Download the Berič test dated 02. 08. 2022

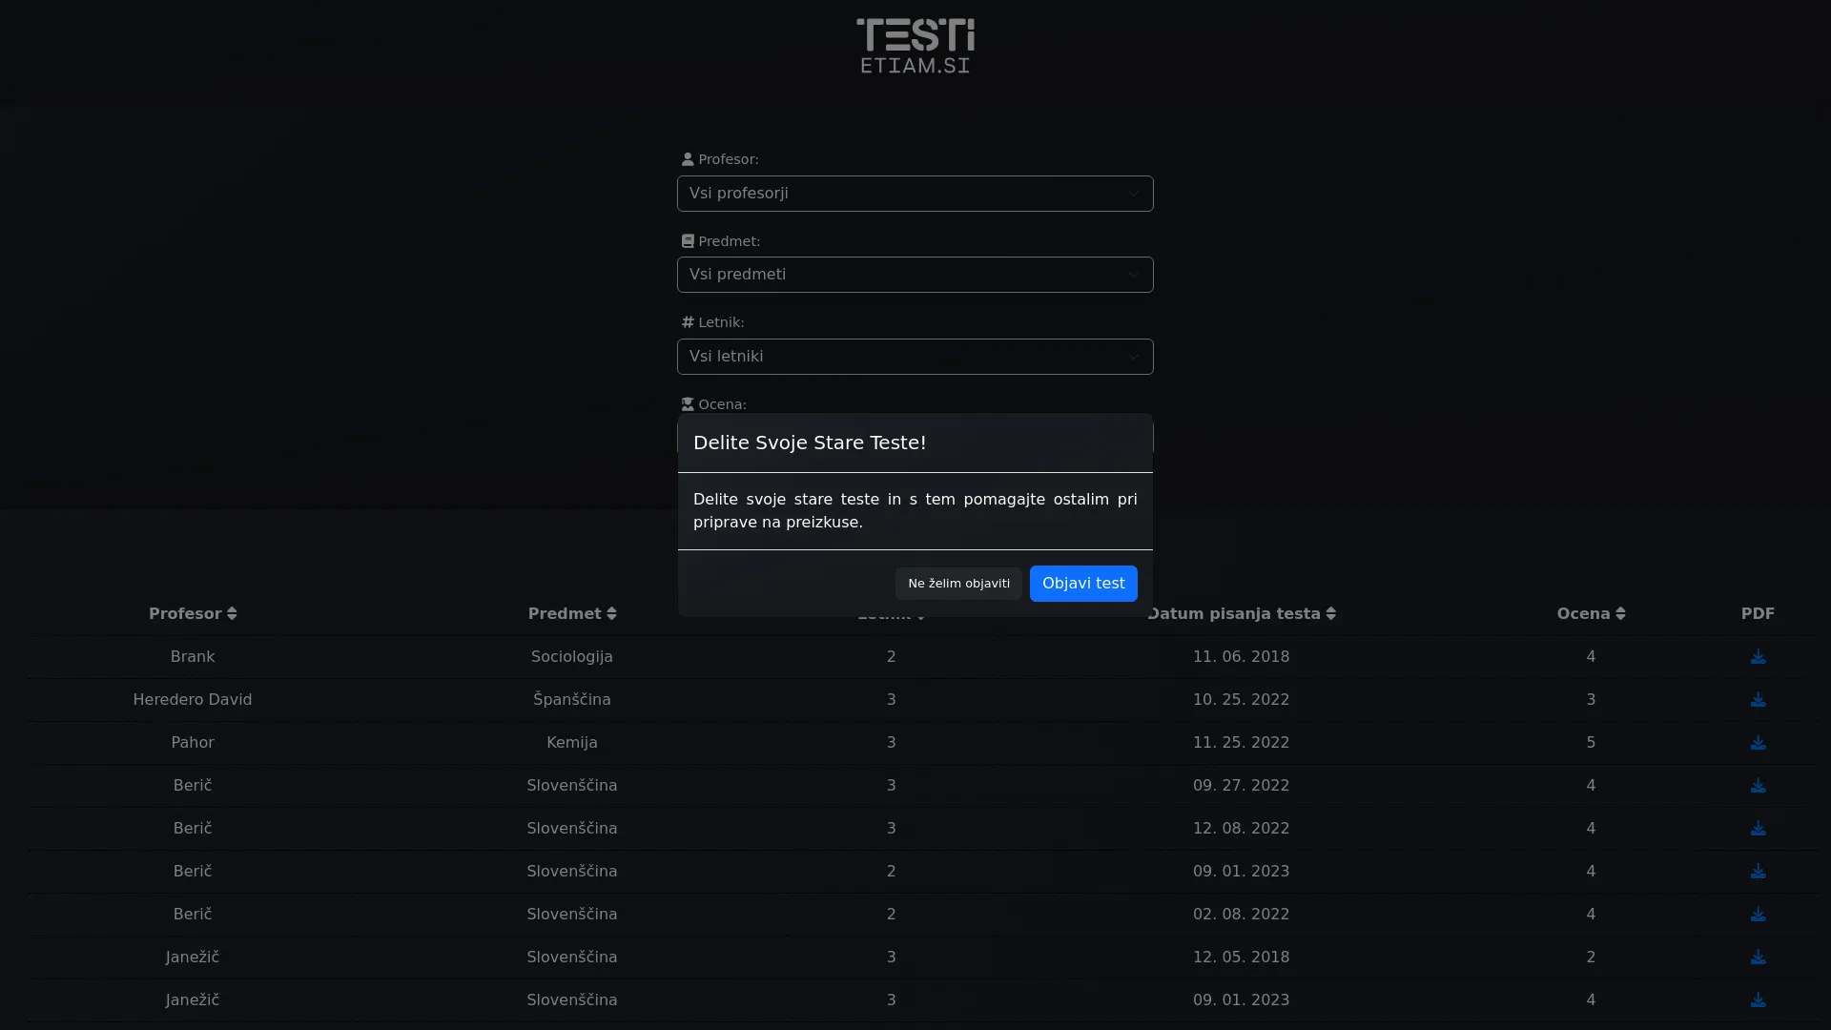(x=1758, y=915)
